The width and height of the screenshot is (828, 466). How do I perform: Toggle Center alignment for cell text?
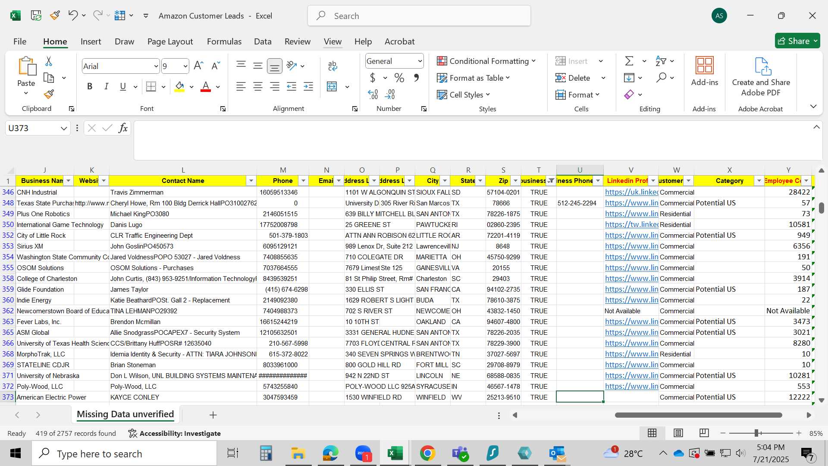(x=258, y=86)
